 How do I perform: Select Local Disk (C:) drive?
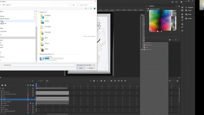point(52,58)
